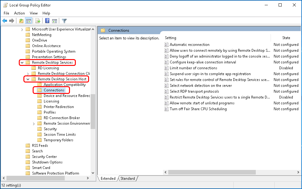Viewport: 302px width, 189px height.
Task: Toggle the Show/Hide Action Pane icon
Action: 54,21
